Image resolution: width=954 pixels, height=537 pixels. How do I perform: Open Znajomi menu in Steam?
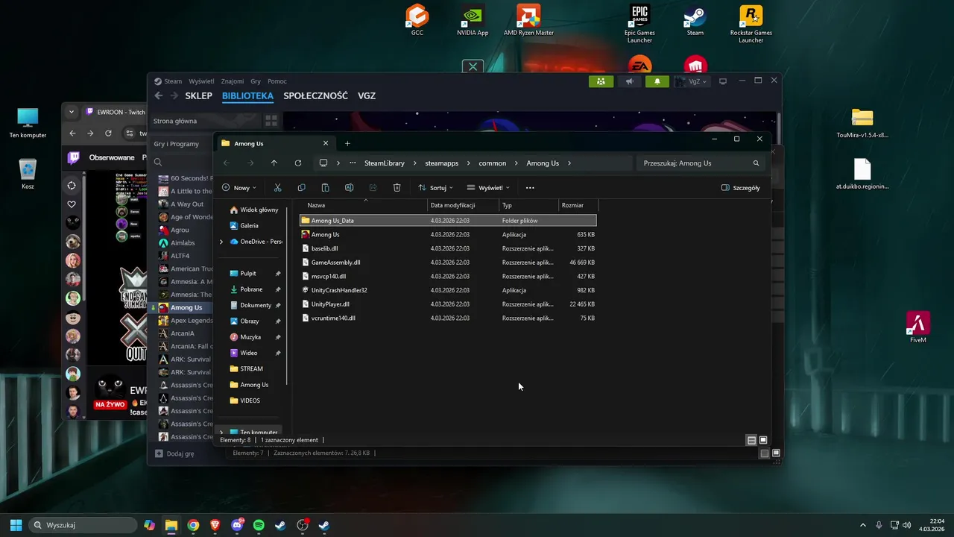pyautogui.click(x=233, y=81)
